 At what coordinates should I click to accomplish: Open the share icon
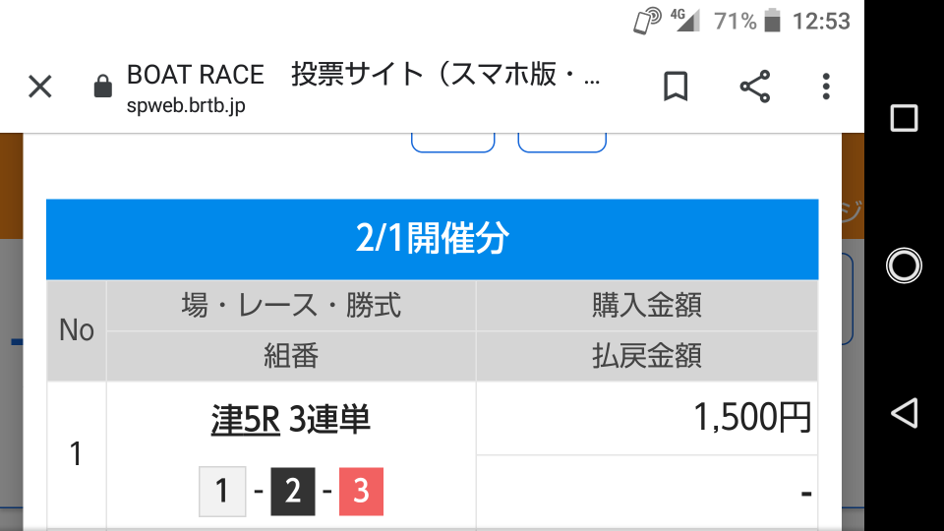tap(755, 87)
